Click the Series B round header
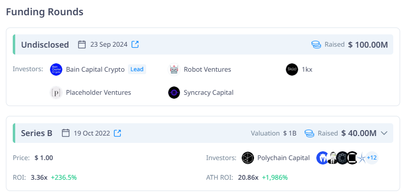 (203, 133)
